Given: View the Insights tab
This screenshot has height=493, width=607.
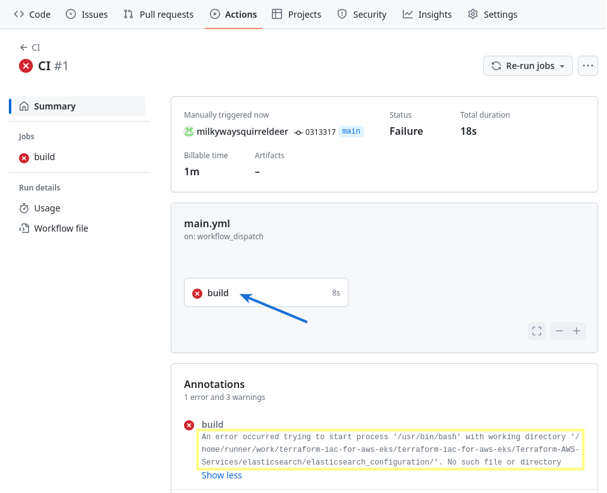Looking at the screenshot, I should [427, 14].
